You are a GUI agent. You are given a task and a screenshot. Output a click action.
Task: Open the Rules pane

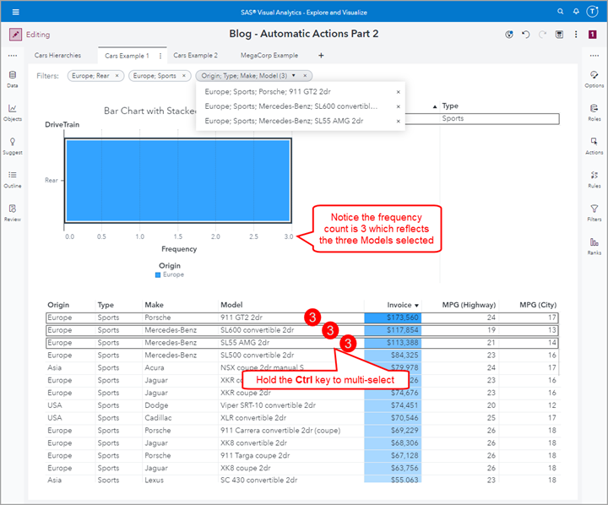pyautogui.click(x=594, y=178)
